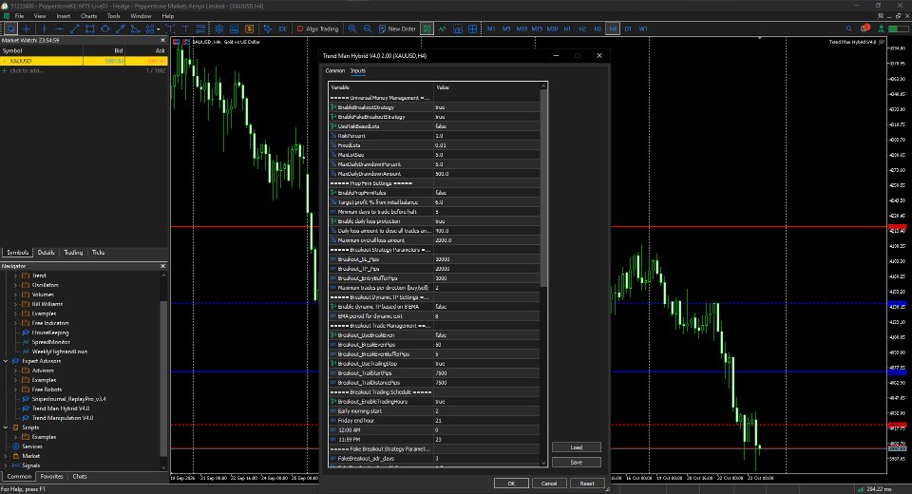The image size is (912, 494).
Task: Expand the Free Indicators folder
Action: [x=15, y=323]
